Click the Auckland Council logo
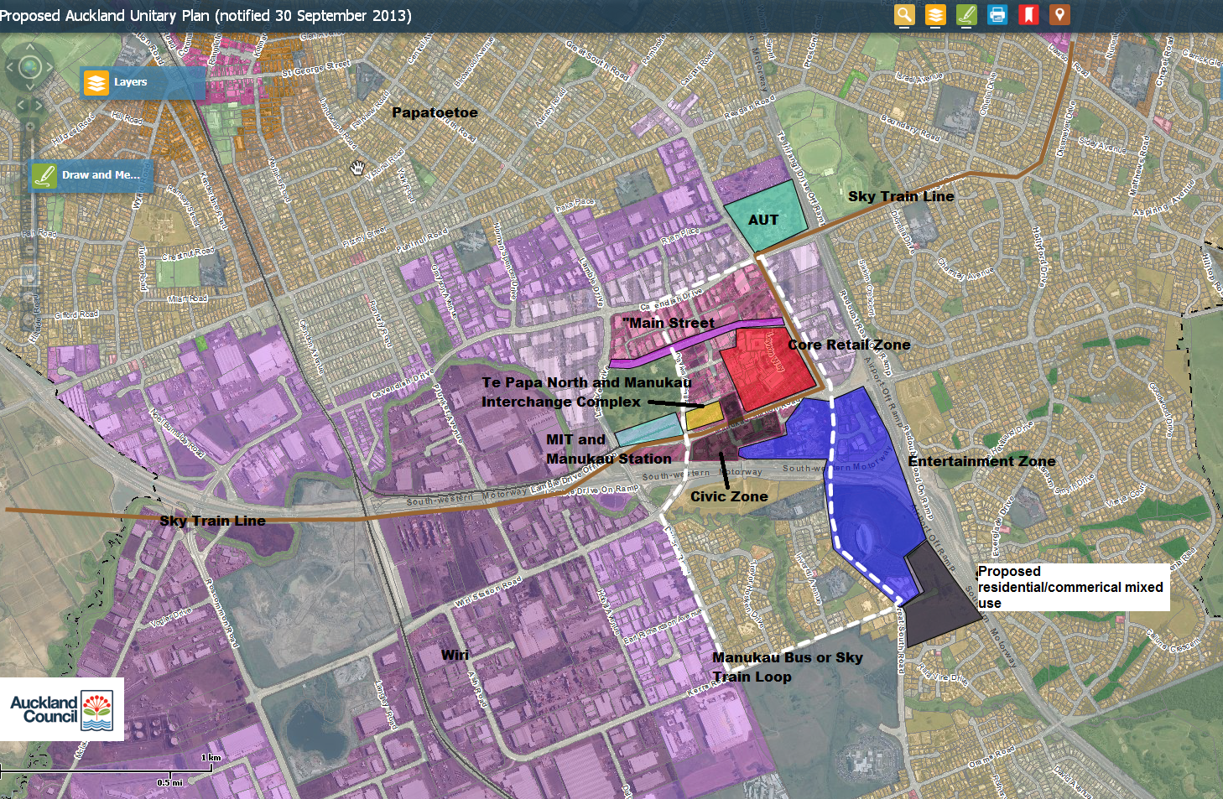Viewport: 1223px width, 799px height. click(61, 709)
